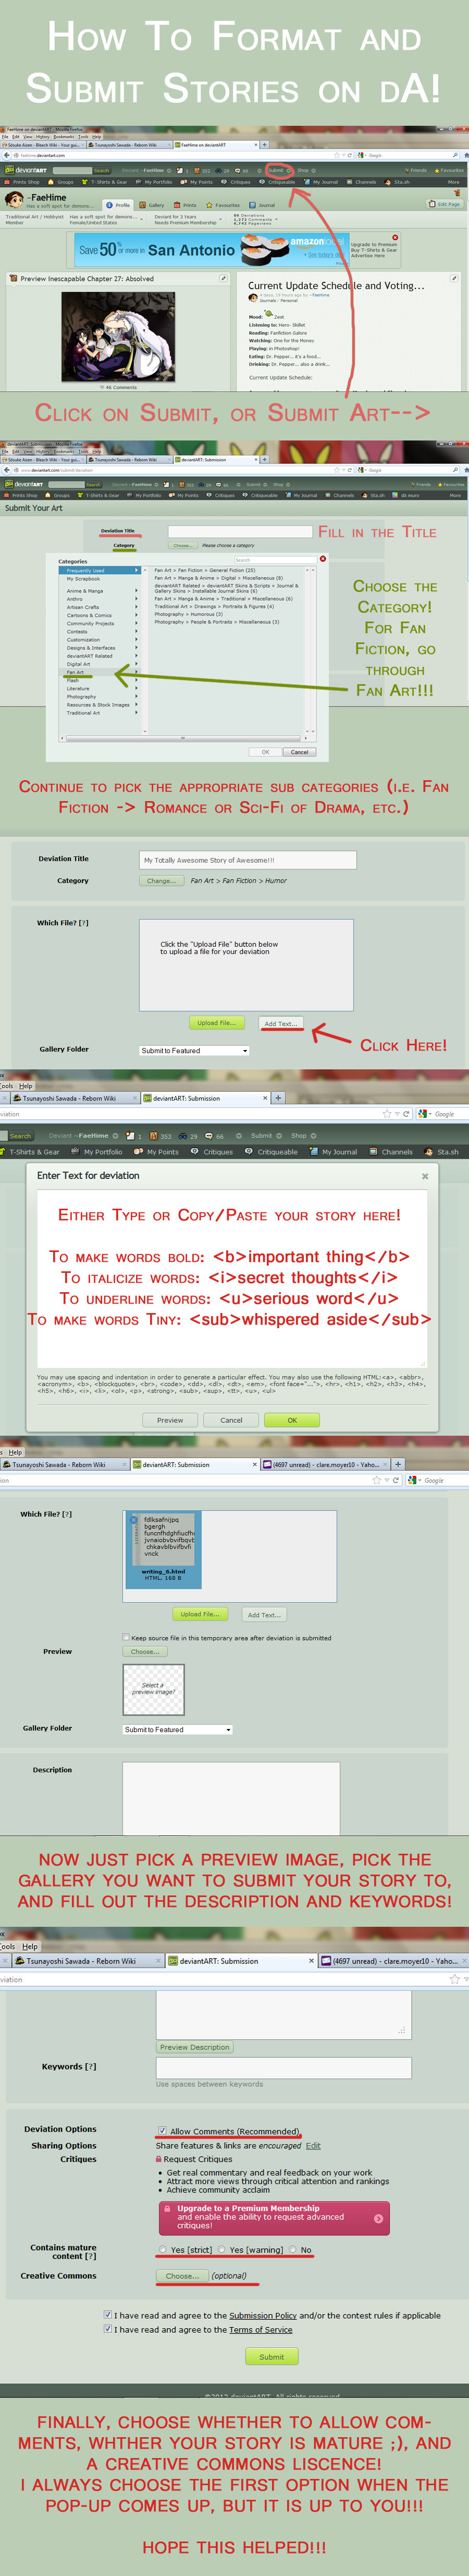The image size is (469, 2576).
Task: Click Upload File below the writing_6.html file
Action: tap(201, 1614)
